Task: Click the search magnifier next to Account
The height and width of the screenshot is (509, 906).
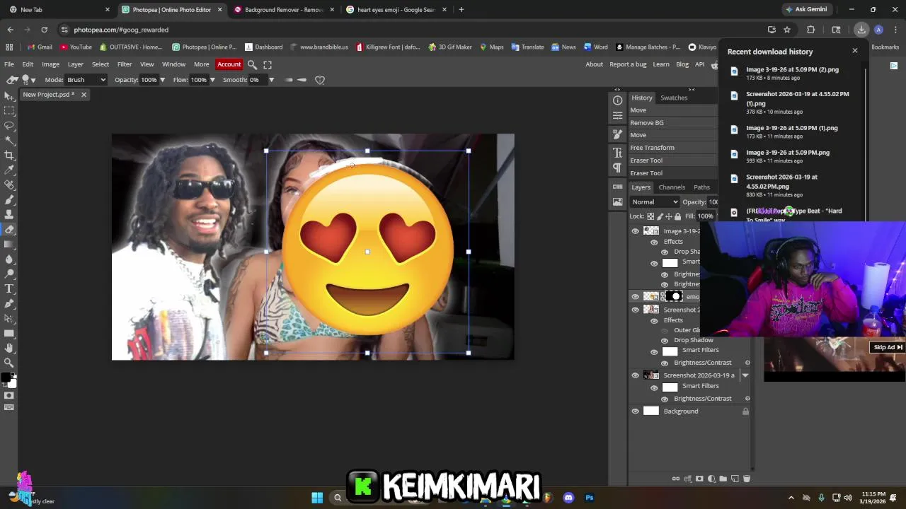Action: [x=252, y=64]
